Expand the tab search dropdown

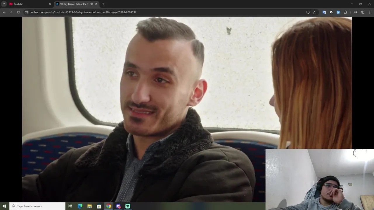tap(4, 4)
